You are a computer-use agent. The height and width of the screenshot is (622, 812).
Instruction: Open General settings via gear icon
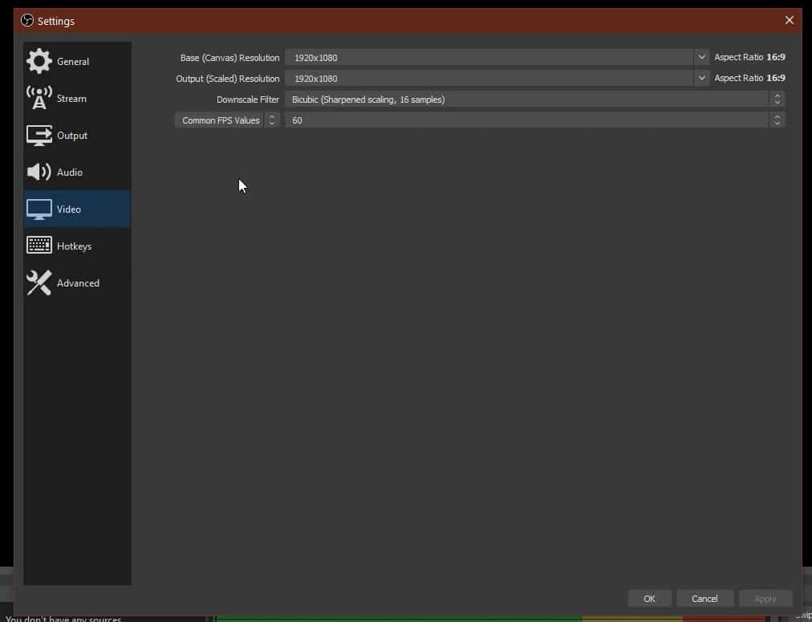pyautogui.click(x=39, y=61)
